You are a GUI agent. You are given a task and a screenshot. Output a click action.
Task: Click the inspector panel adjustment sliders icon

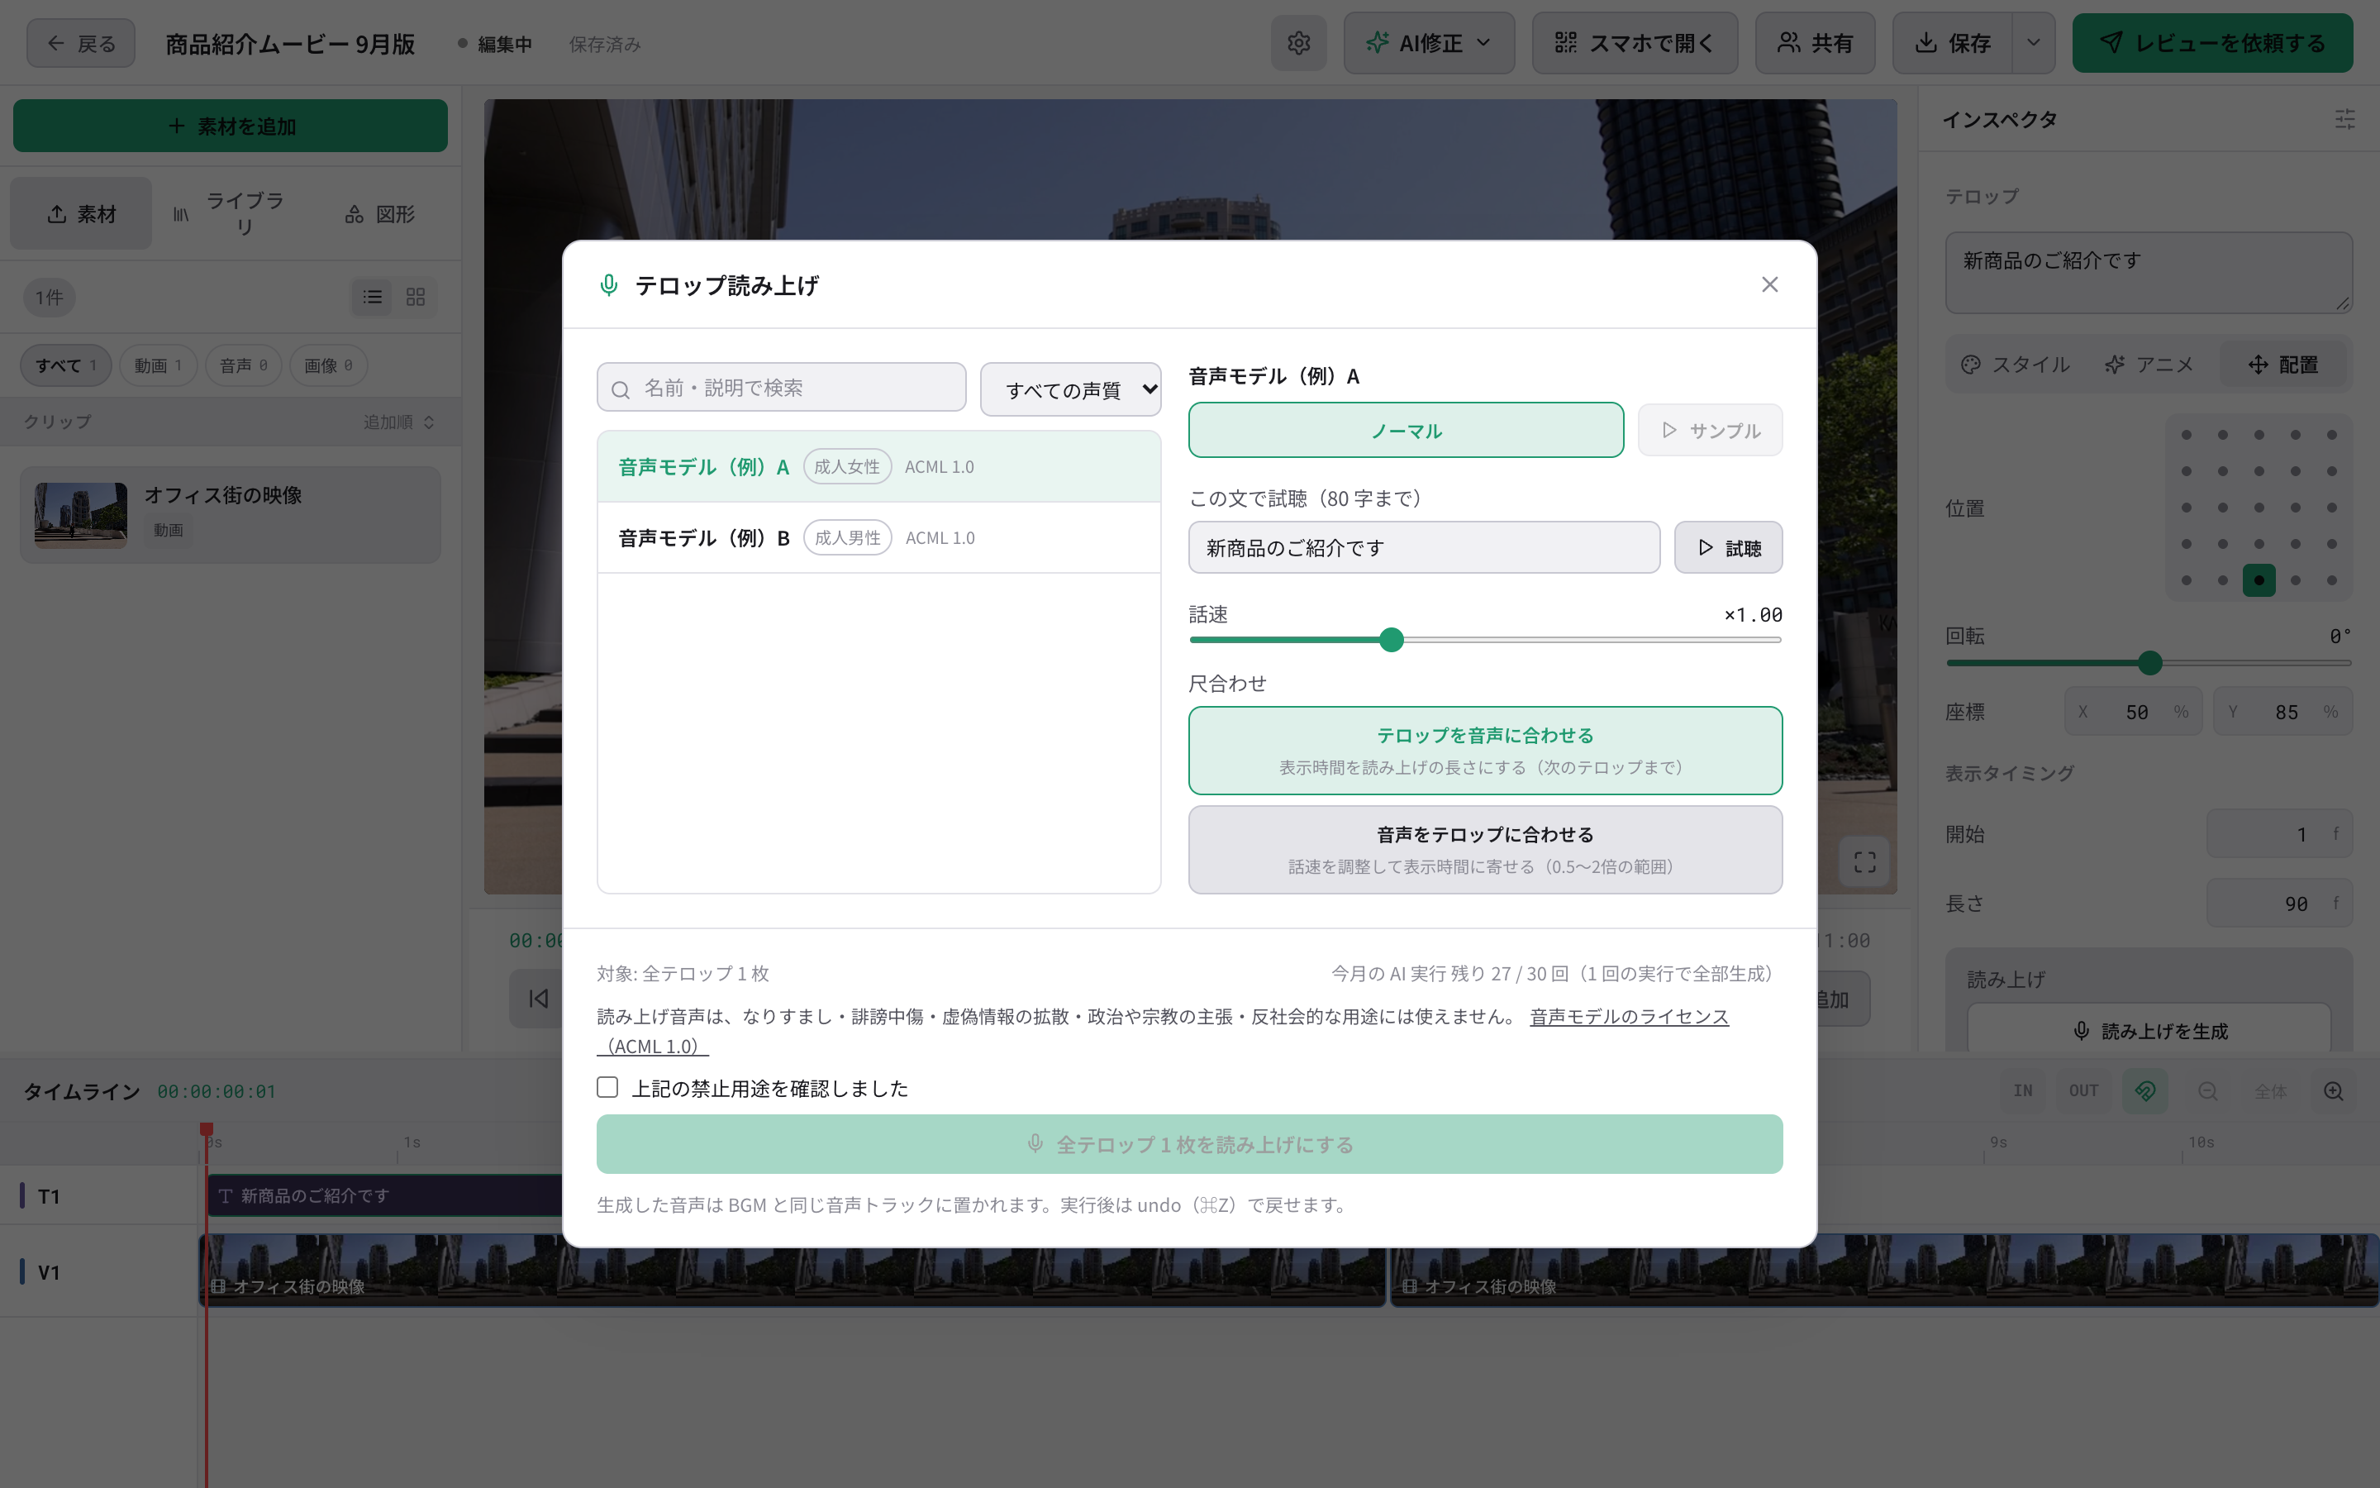click(x=2344, y=119)
